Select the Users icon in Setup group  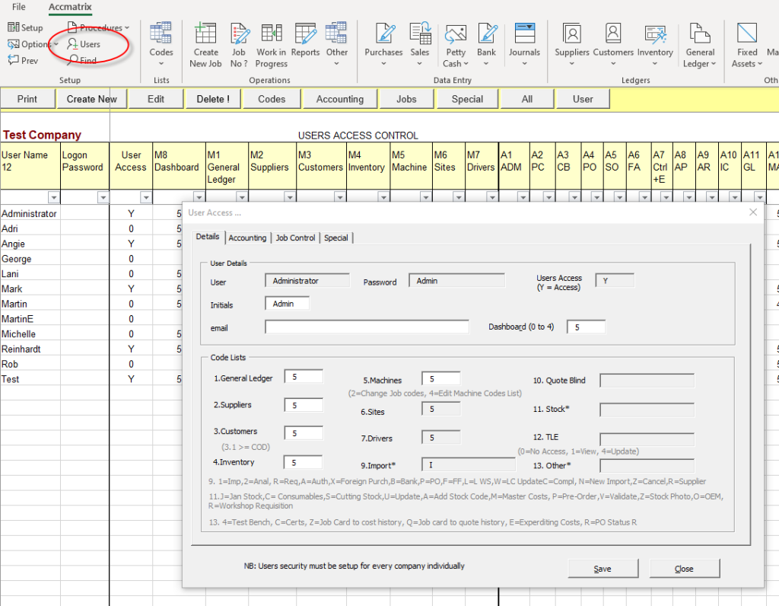pos(84,44)
